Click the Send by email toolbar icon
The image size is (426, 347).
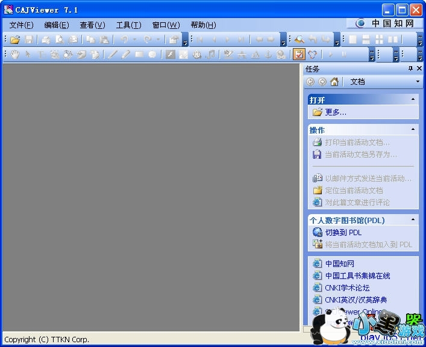tap(73, 40)
